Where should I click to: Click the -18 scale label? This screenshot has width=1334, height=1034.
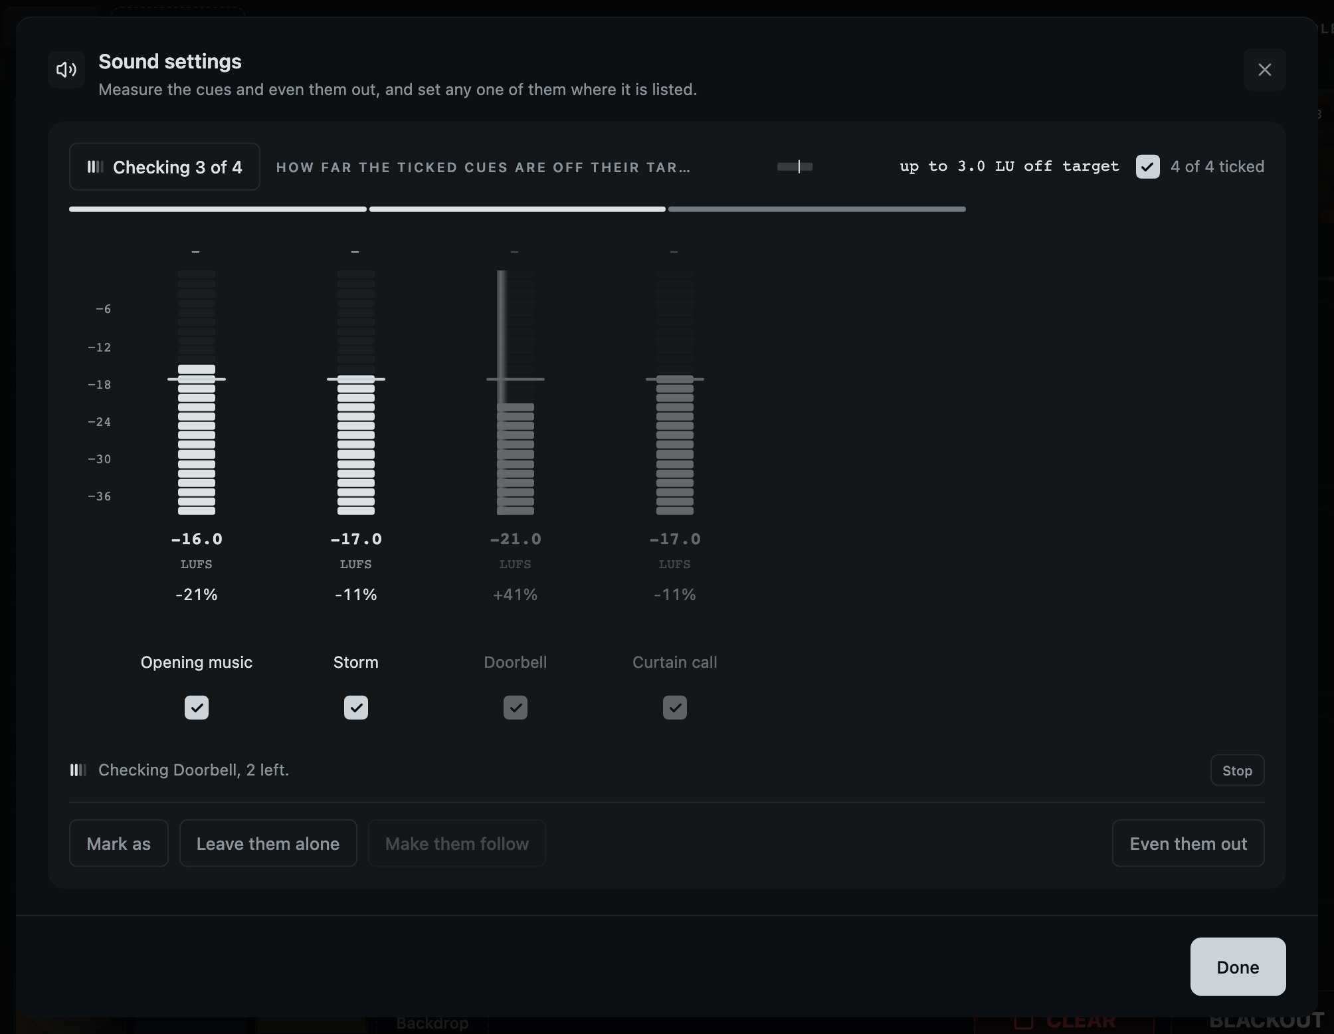point(100,385)
